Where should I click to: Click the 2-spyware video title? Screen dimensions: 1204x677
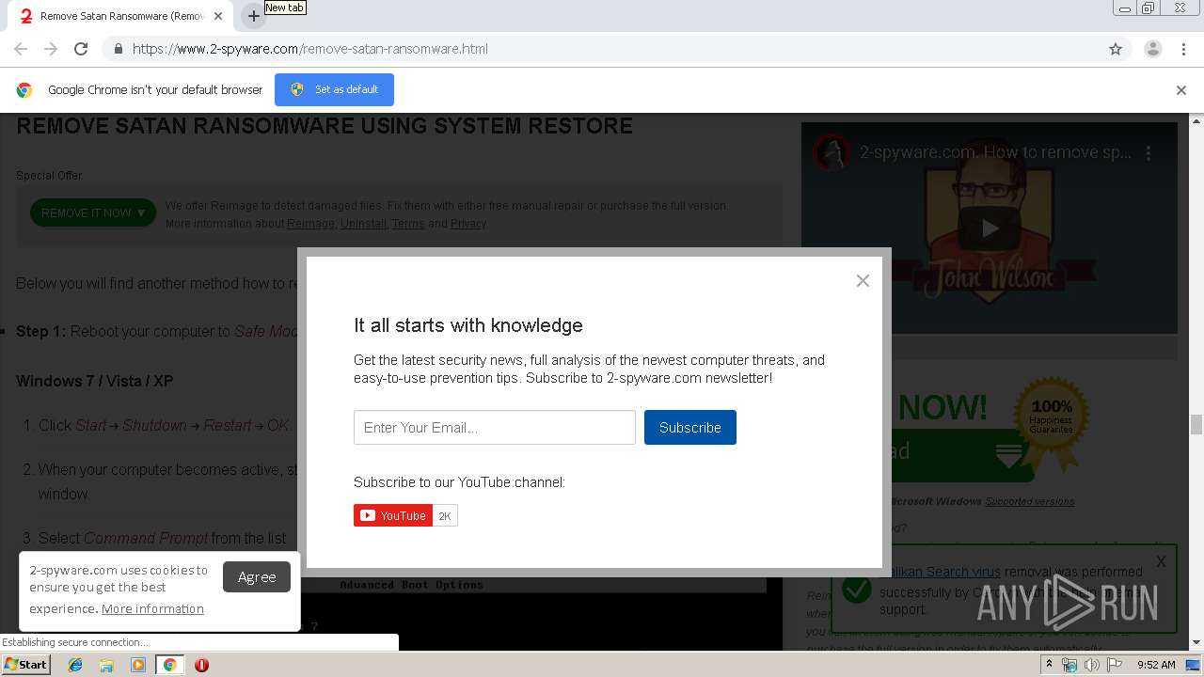click(x=995, y=152)
